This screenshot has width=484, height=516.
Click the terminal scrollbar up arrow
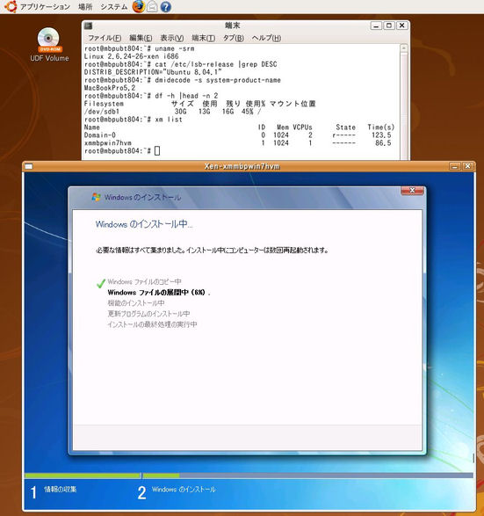point(404,48)
